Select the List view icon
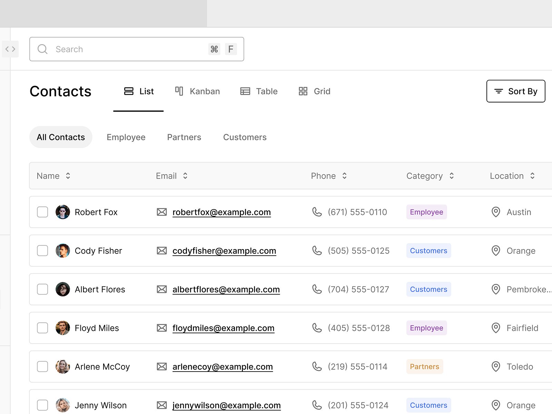The image size is (552, 414). coord(128,91)
